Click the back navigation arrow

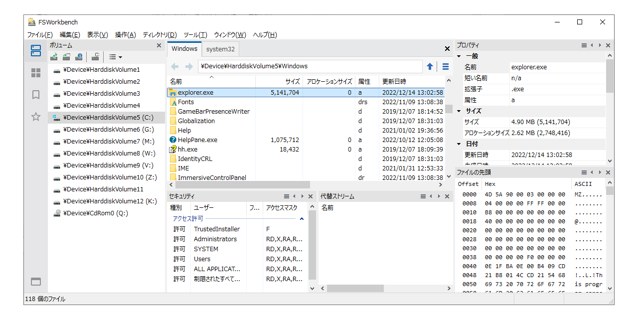pyautogui.click(x=175, y=66)
